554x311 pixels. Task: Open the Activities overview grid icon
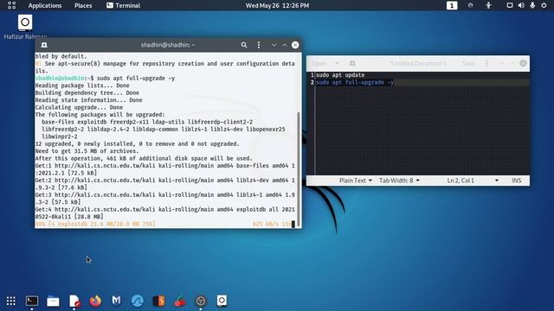pos(11,5)
